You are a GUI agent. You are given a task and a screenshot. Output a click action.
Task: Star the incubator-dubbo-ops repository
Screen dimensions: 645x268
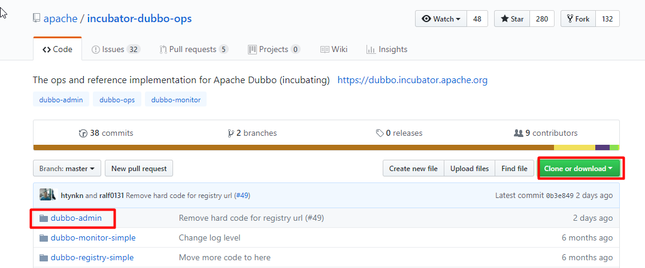510,19
